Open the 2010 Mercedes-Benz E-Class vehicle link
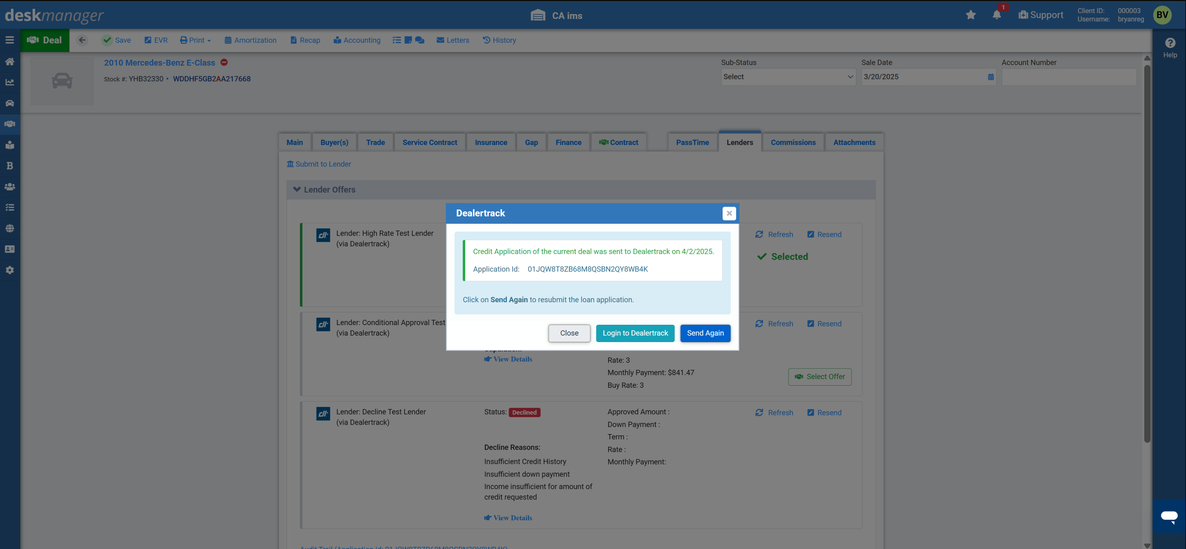This screenshot has width=1186, height=549. coord(159,63)
